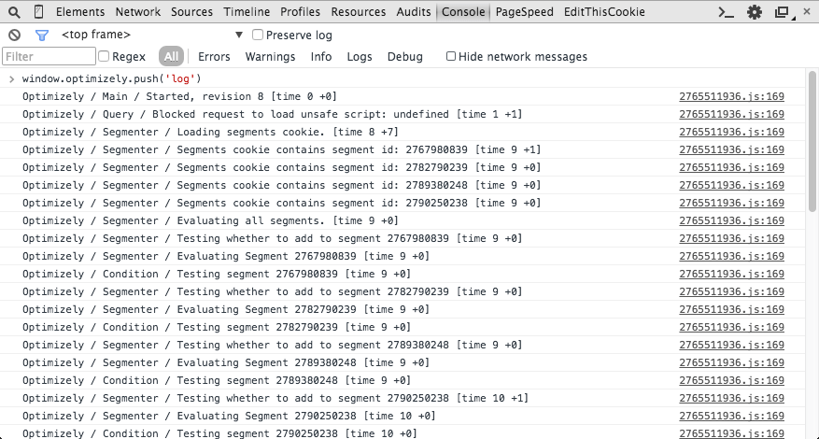Go to the EditThisCookie tab
819x439 pixels.
606,12
